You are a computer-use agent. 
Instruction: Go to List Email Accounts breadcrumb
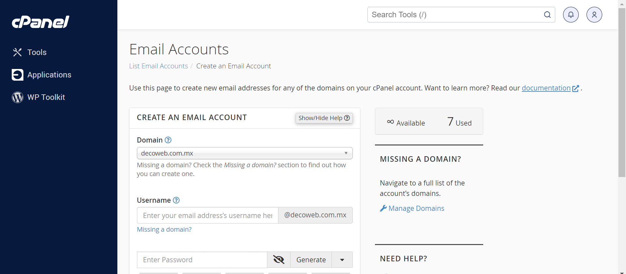pos(158,66)
